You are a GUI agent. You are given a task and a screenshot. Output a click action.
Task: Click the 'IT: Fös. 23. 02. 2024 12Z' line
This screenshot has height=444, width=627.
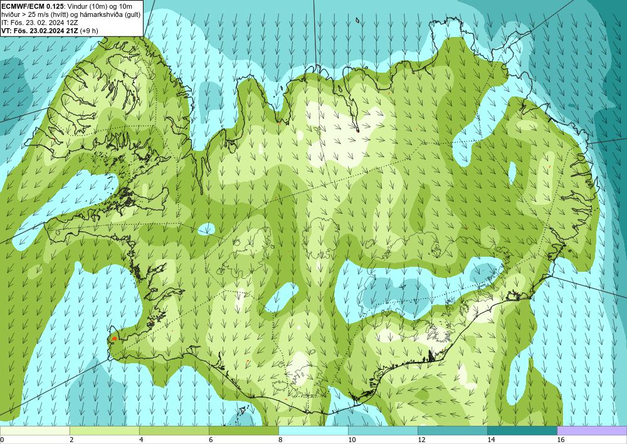click(40, 23)
